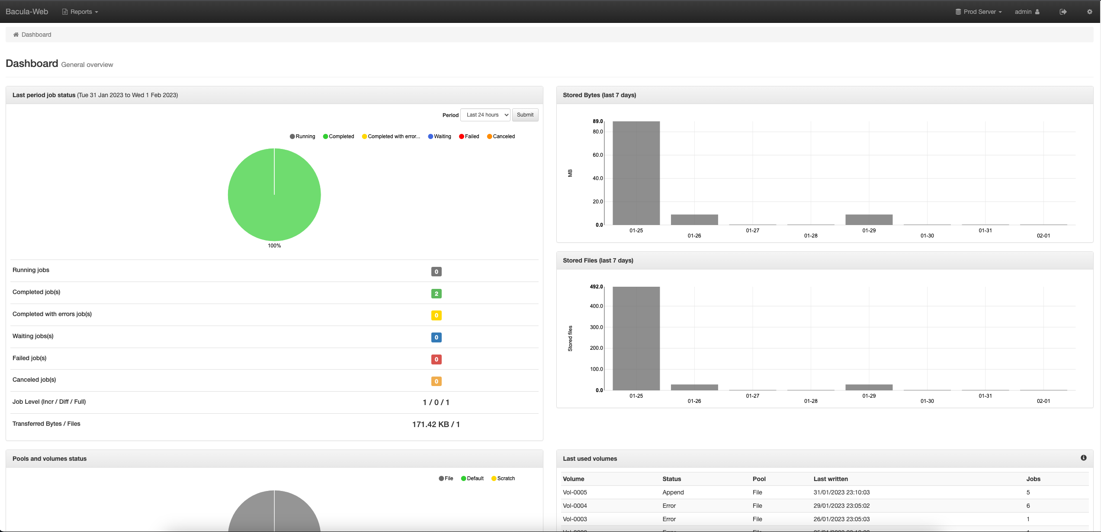
Task: Click the Pools and volumes pie chart
Action: (x=274, y=511)
